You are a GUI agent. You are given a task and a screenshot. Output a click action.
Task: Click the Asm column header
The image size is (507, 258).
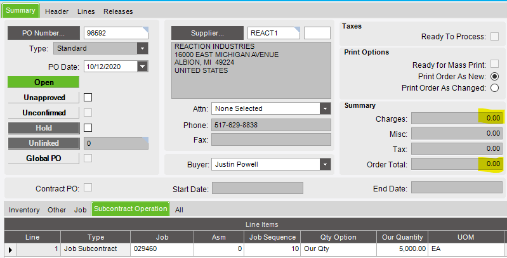219,237
